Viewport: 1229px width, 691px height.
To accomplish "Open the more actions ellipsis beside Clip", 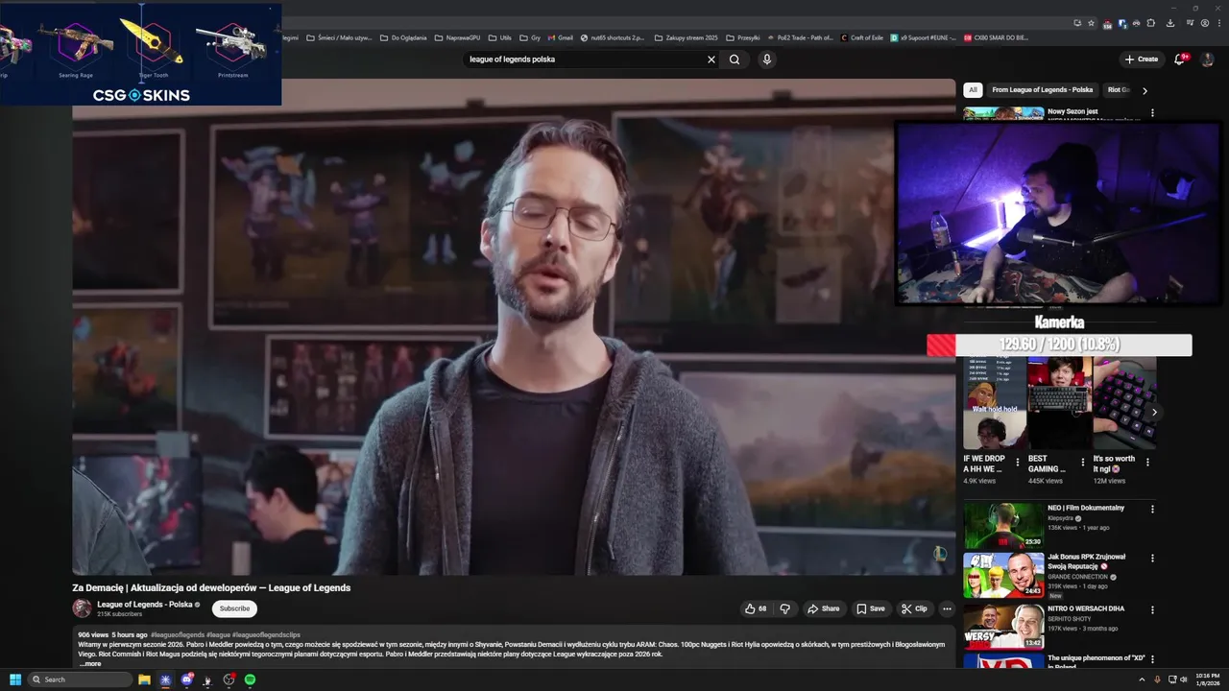I will coord(947,608).
